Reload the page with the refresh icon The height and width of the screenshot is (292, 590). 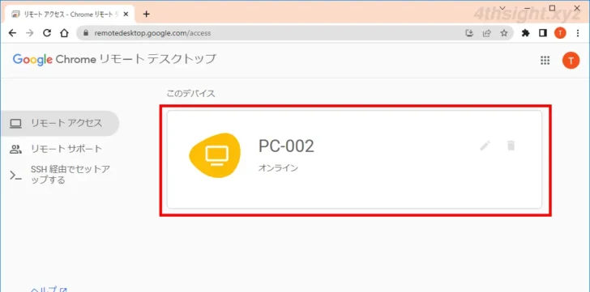coord(47,33)
